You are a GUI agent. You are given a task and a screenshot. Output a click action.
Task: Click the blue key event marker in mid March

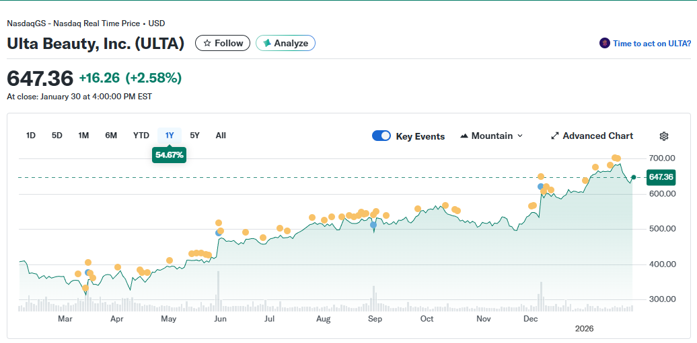[x=87, y=273]
